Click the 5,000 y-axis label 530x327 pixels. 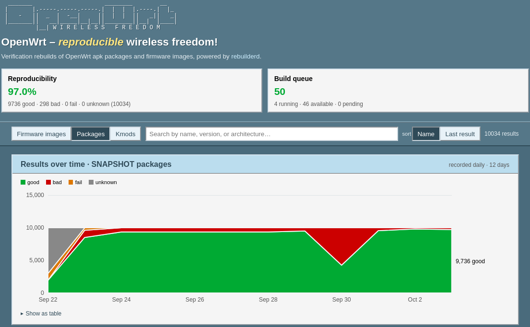36,260
